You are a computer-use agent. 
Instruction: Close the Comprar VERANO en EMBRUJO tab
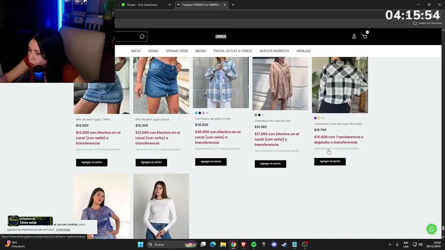(x=225, y=5)
